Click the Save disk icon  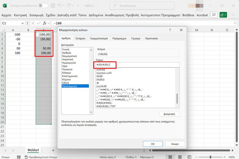coord(53,6)
